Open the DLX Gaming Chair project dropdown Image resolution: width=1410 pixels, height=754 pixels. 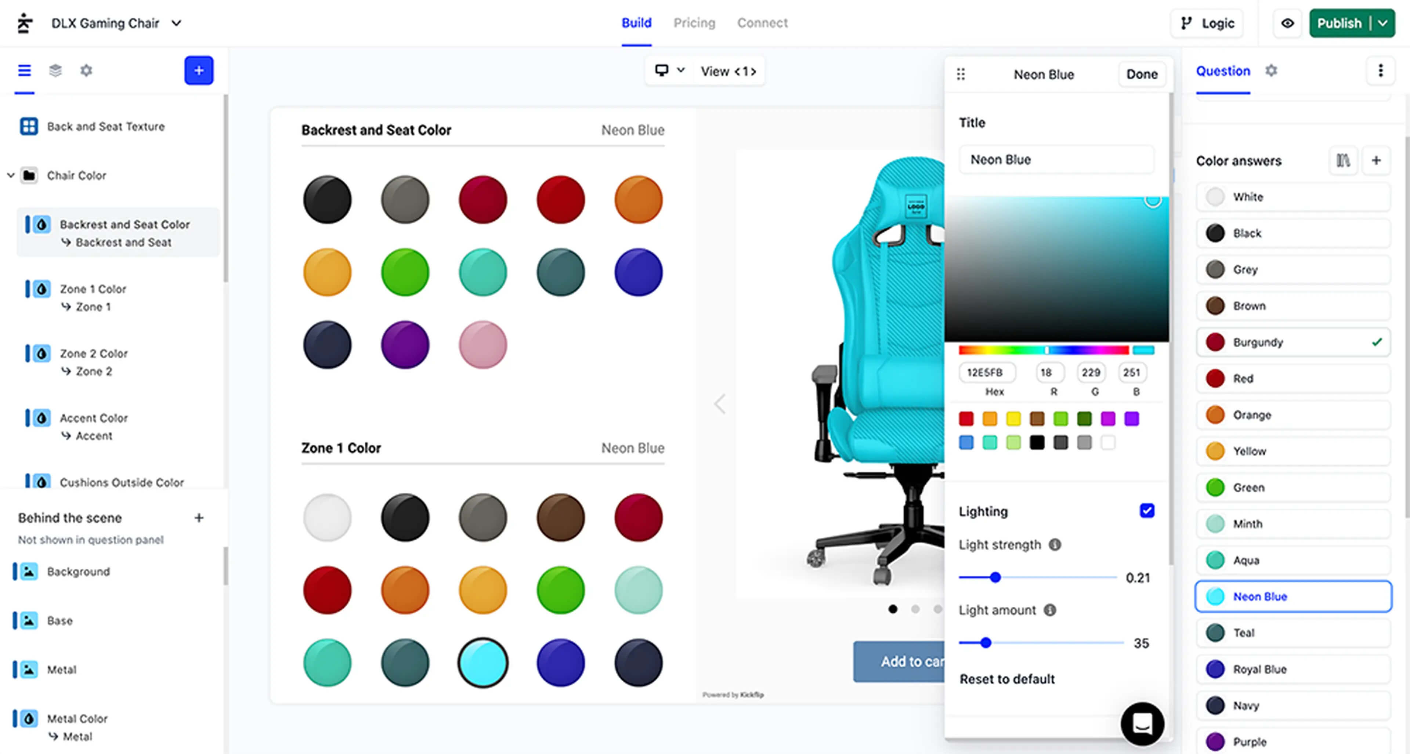(176, 23)
